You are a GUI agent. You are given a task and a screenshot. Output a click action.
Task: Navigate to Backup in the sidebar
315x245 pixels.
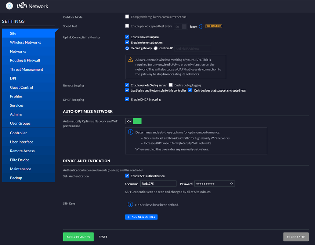click(x=16, y=178)
